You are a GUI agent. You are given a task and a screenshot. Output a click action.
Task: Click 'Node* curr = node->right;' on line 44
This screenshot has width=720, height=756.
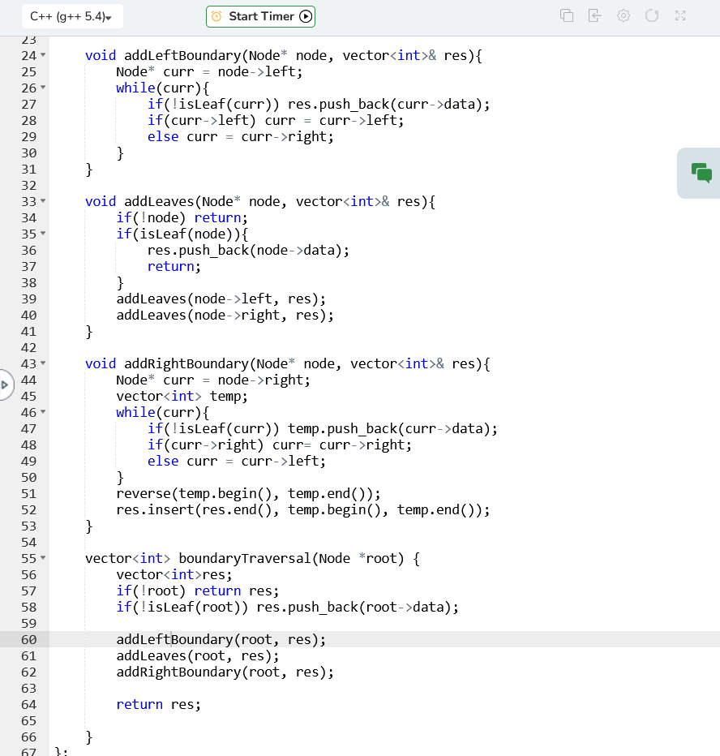pyautogui.click(x=213, y=380)
